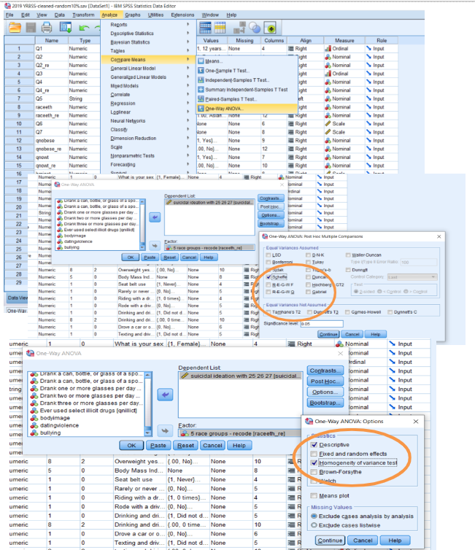Choose Dimension Reduction in Analyze menu
The image size is (475, 550).
(x=134, y=138)
